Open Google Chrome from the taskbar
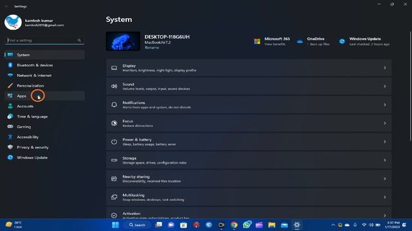The width and height of the screenshot is (412, 231). pyautogui.click(x=234, y=225)
